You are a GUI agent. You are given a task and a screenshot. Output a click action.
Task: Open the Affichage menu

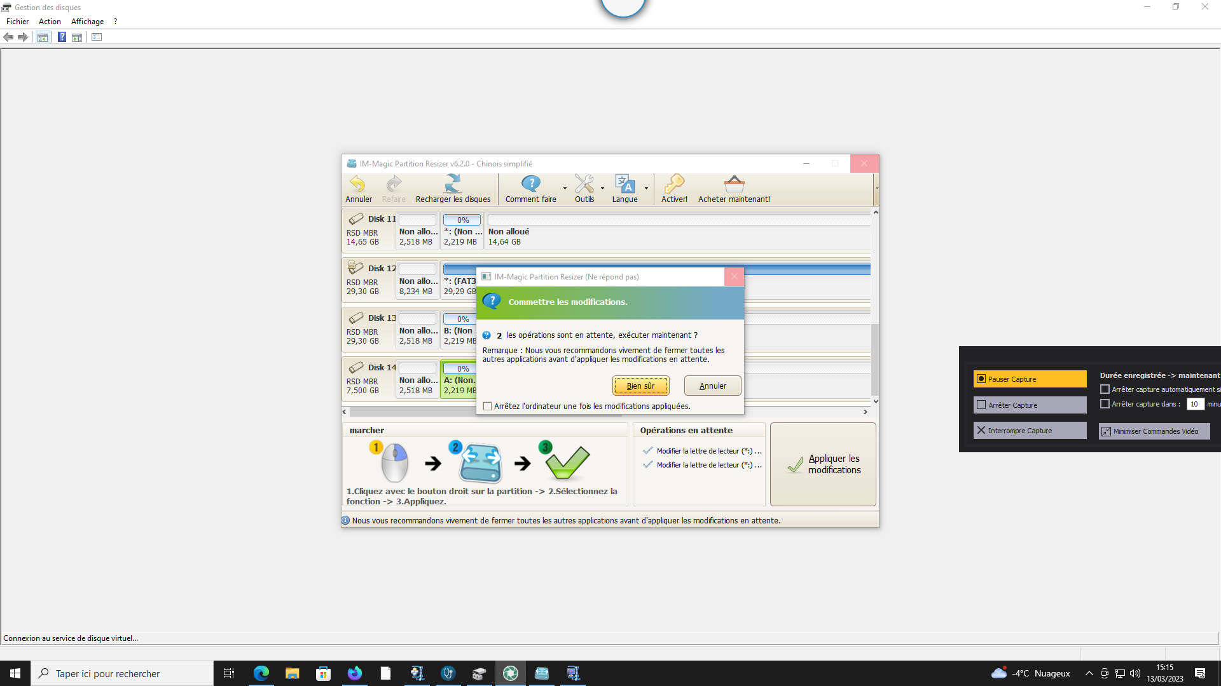[87, 21]
